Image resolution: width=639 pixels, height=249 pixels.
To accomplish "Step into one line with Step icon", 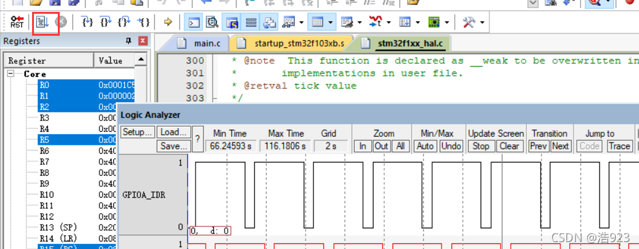I will pos(87,22).
